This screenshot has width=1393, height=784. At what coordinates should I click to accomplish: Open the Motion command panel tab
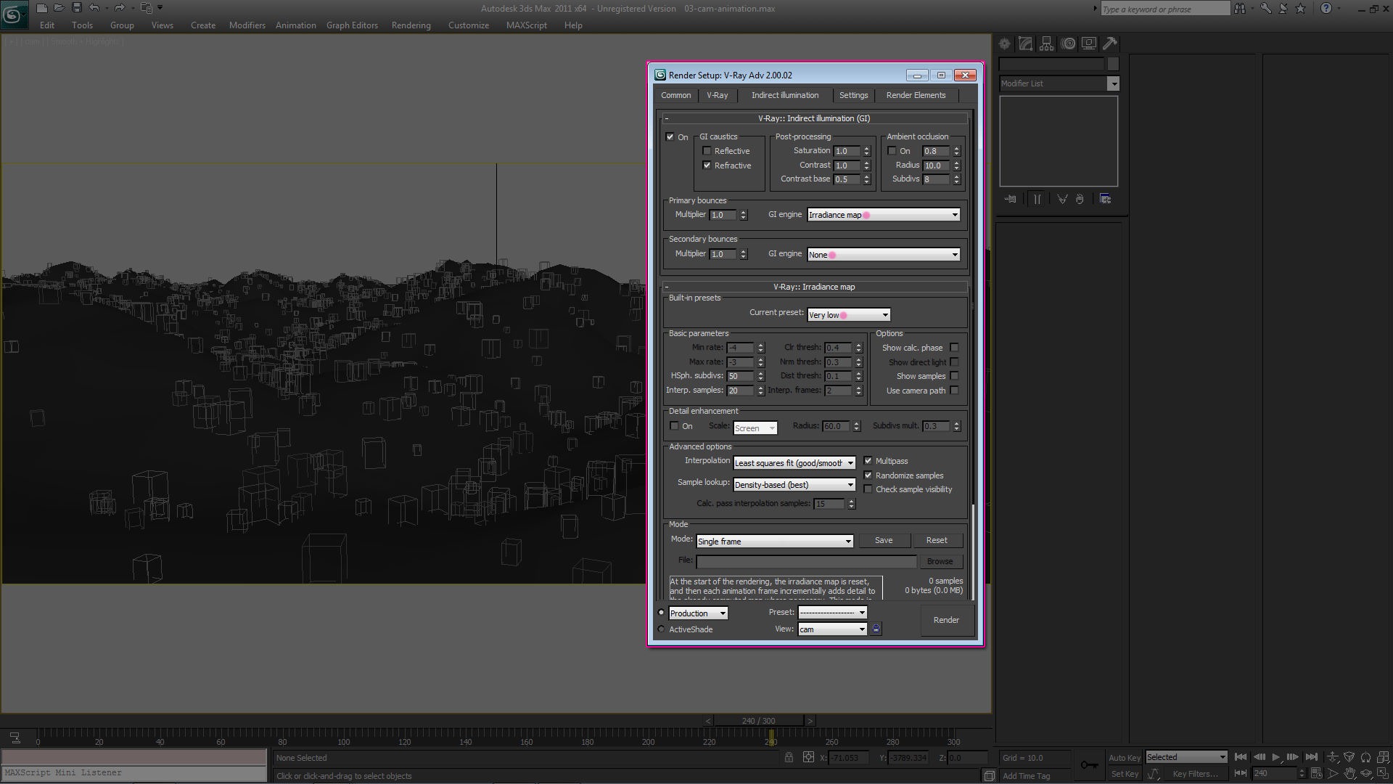point(1068,44)
